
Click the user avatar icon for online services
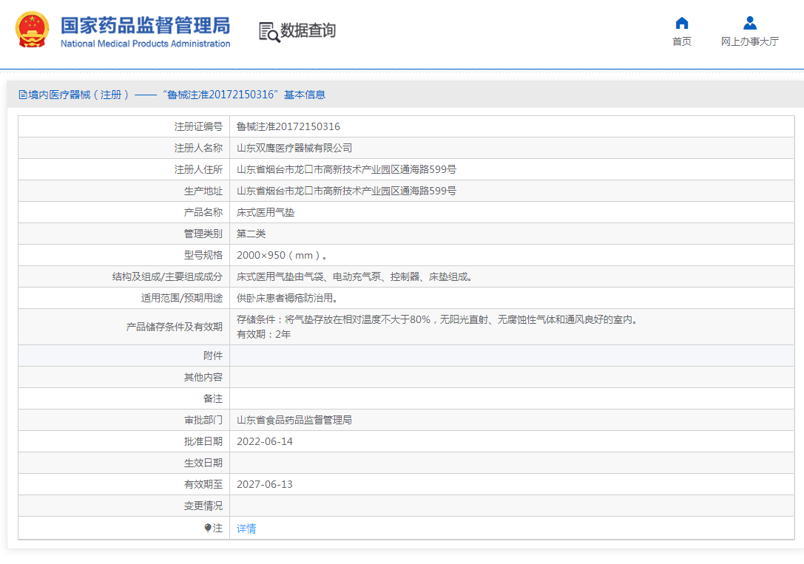pyautogui.click(x=750, y=23)
